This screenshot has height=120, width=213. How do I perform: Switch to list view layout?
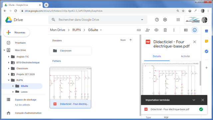click(x=186, y=30)
